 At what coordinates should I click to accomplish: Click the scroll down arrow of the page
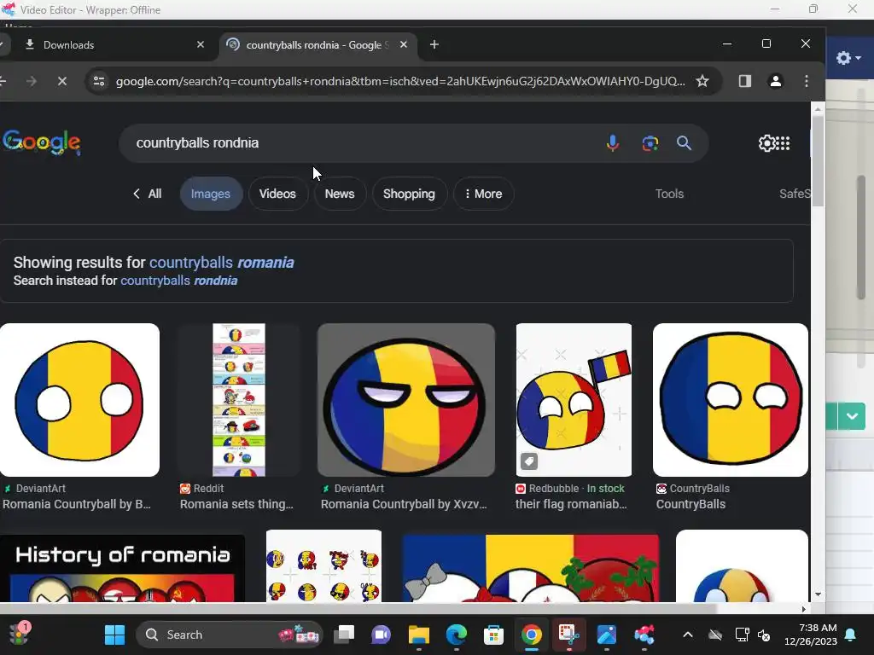[x=818, y=594]
